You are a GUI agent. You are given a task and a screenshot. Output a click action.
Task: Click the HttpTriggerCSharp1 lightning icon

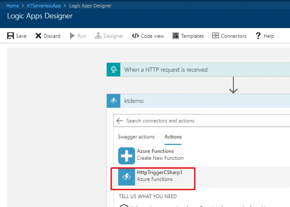coord(127,177)
